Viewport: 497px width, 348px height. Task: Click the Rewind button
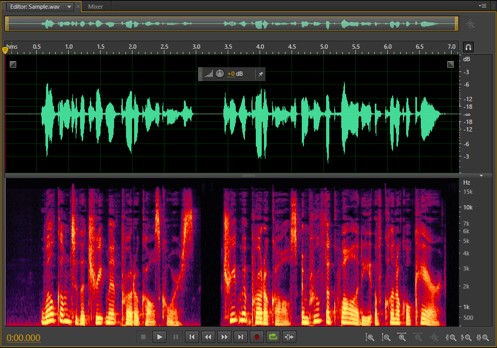pos(208,337)
